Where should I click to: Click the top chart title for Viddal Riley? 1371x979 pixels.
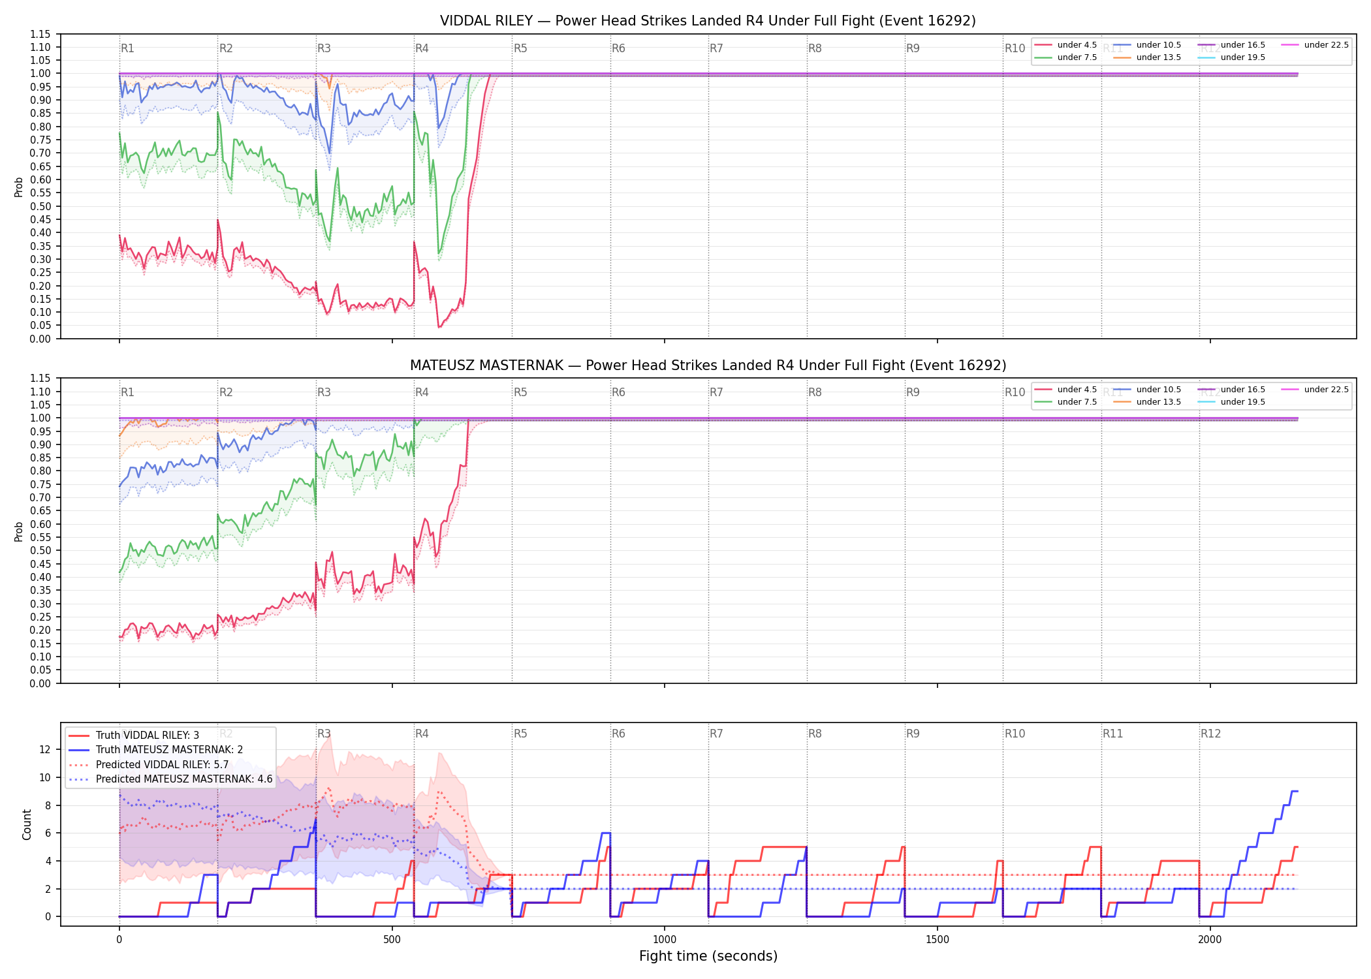coord(708,21)
